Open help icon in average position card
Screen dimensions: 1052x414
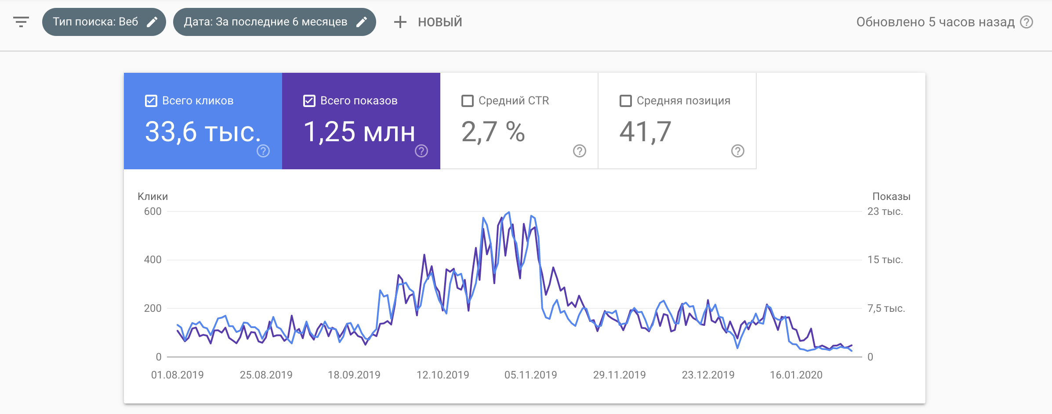pos(738,151)
